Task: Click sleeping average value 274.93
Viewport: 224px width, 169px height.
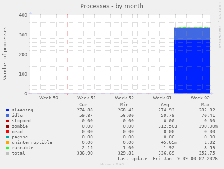Action: 166,110
